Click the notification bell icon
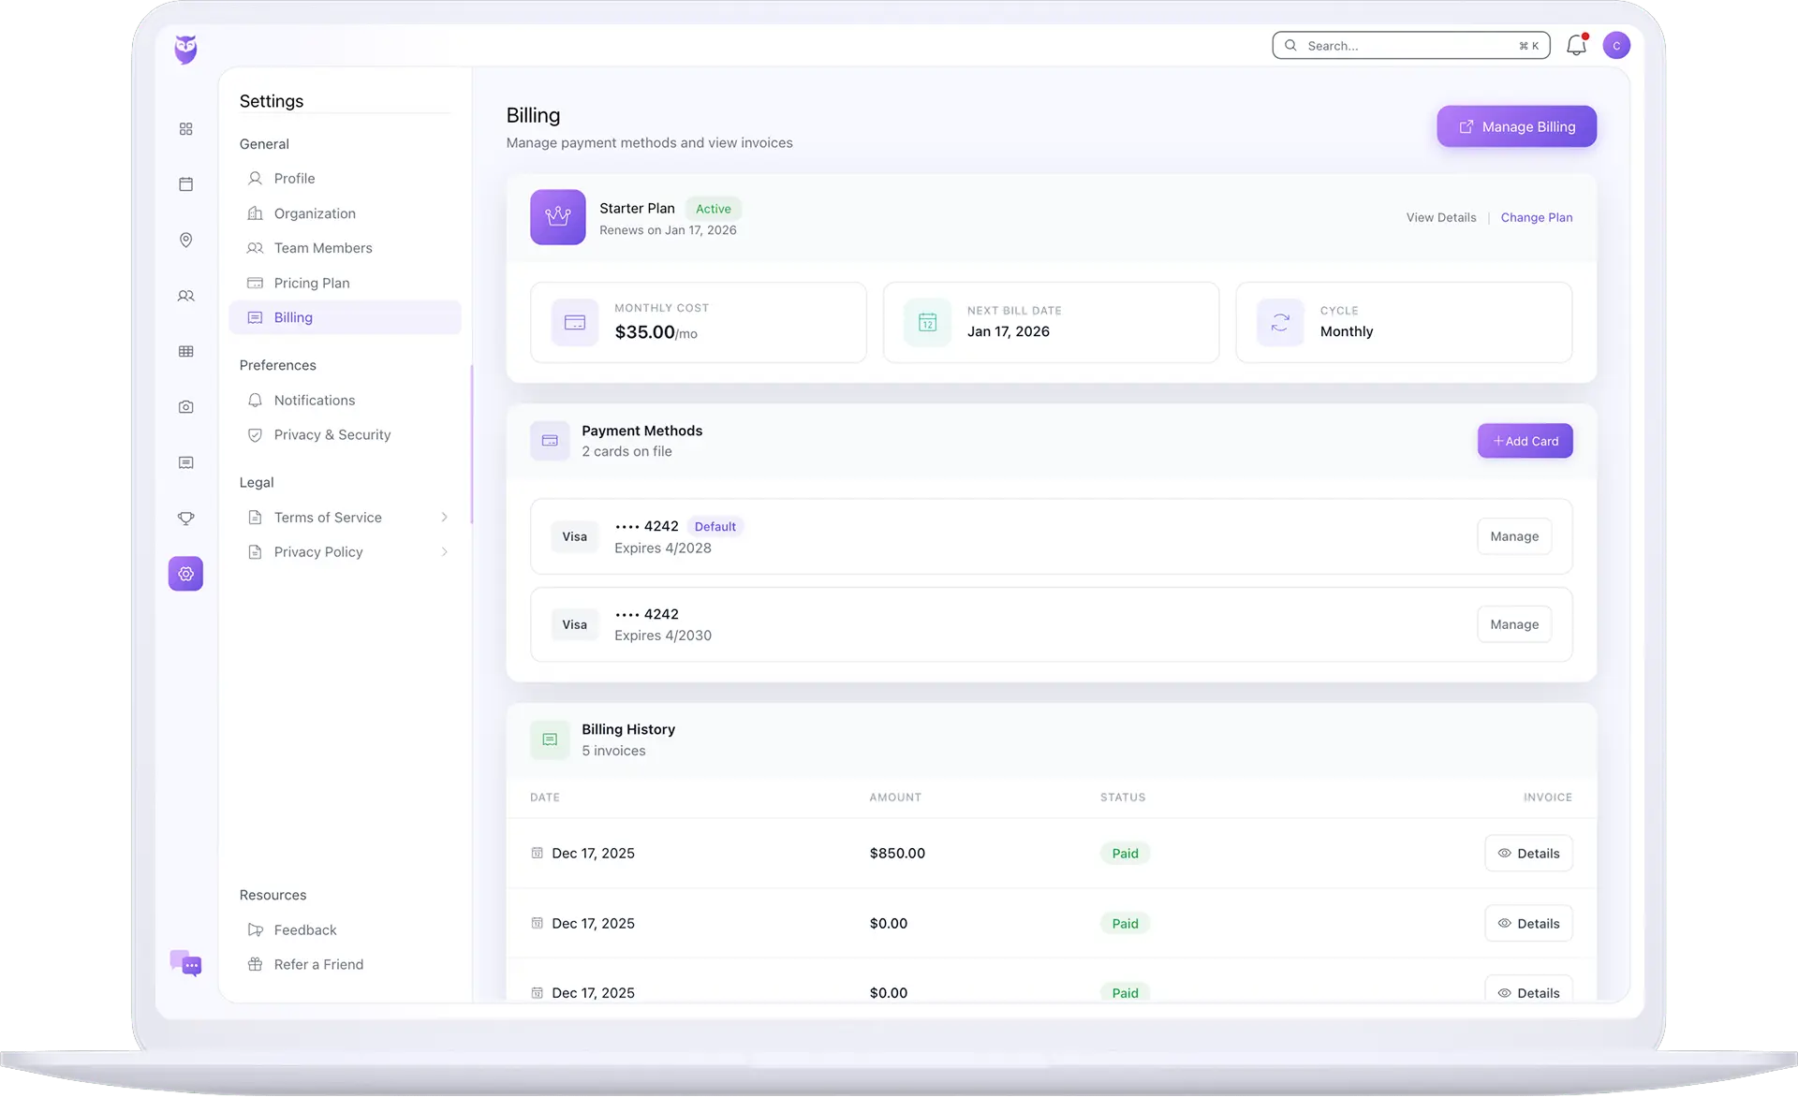The width and height of the screenshot is (1798, 1097). pyautogui.click(x=1576, y=45)
